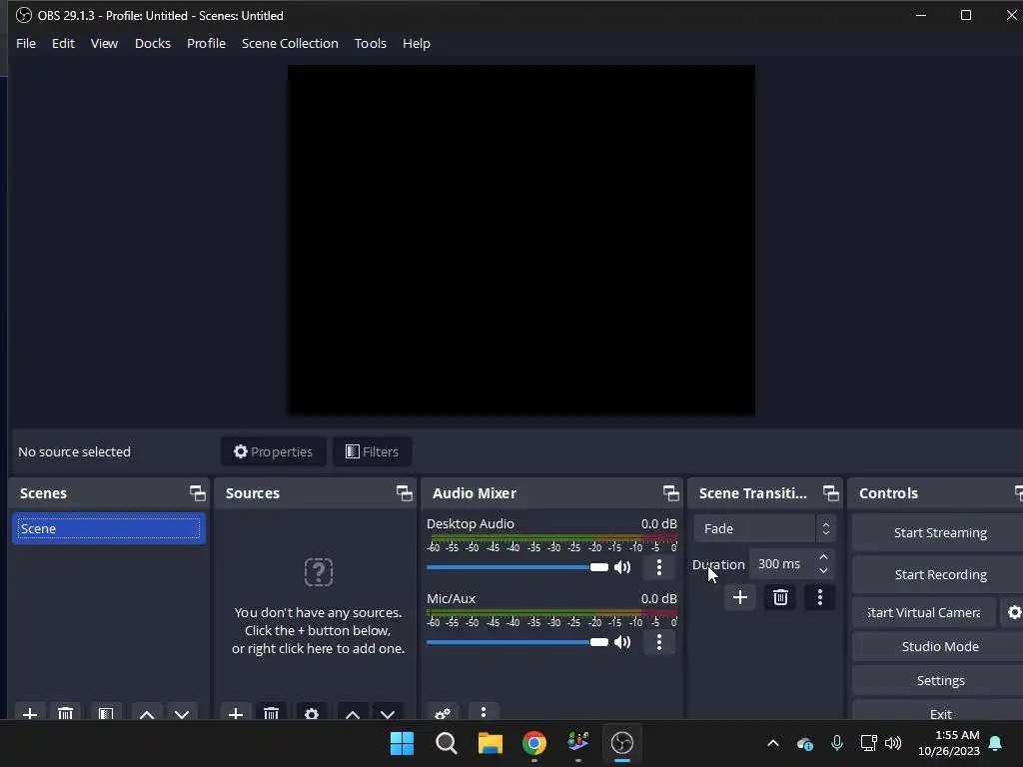The width and height of the screenshot is (1023, 767).
Task: Open the Profile menu
Action: point(206,43)
